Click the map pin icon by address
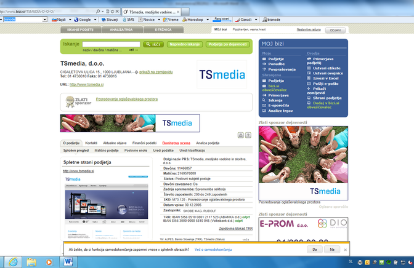 point(137,72)
